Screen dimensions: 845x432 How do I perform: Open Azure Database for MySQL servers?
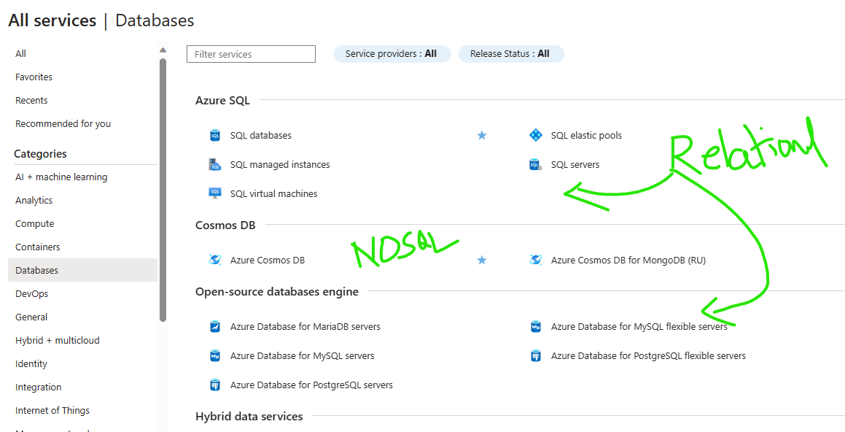coord(303,356)
